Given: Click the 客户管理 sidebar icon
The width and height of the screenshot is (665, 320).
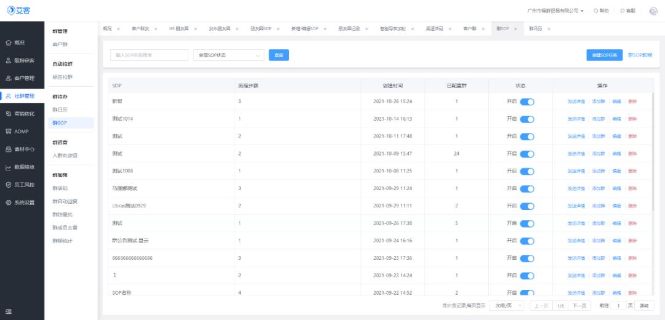Looking at the screenshot, I should tap(9, 78).
